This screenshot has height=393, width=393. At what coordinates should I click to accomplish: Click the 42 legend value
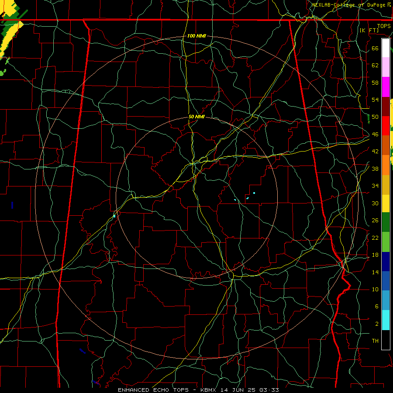(x=375, y=152)
